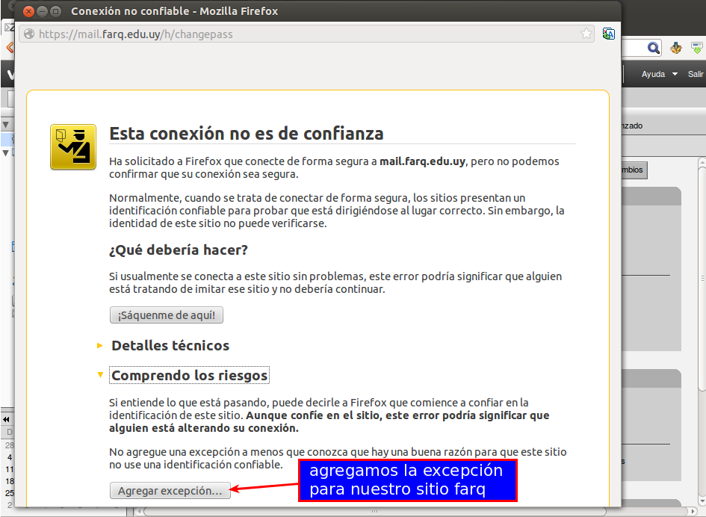This screenshot has width=706, height=517.
Task: Click the scroll up arrow of background scrollbar
Action: [702, 161]
